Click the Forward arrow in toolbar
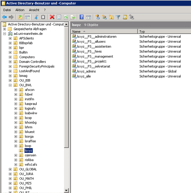Image resolution: width=191 pixels, height=193 pixels. coord(11,17)
